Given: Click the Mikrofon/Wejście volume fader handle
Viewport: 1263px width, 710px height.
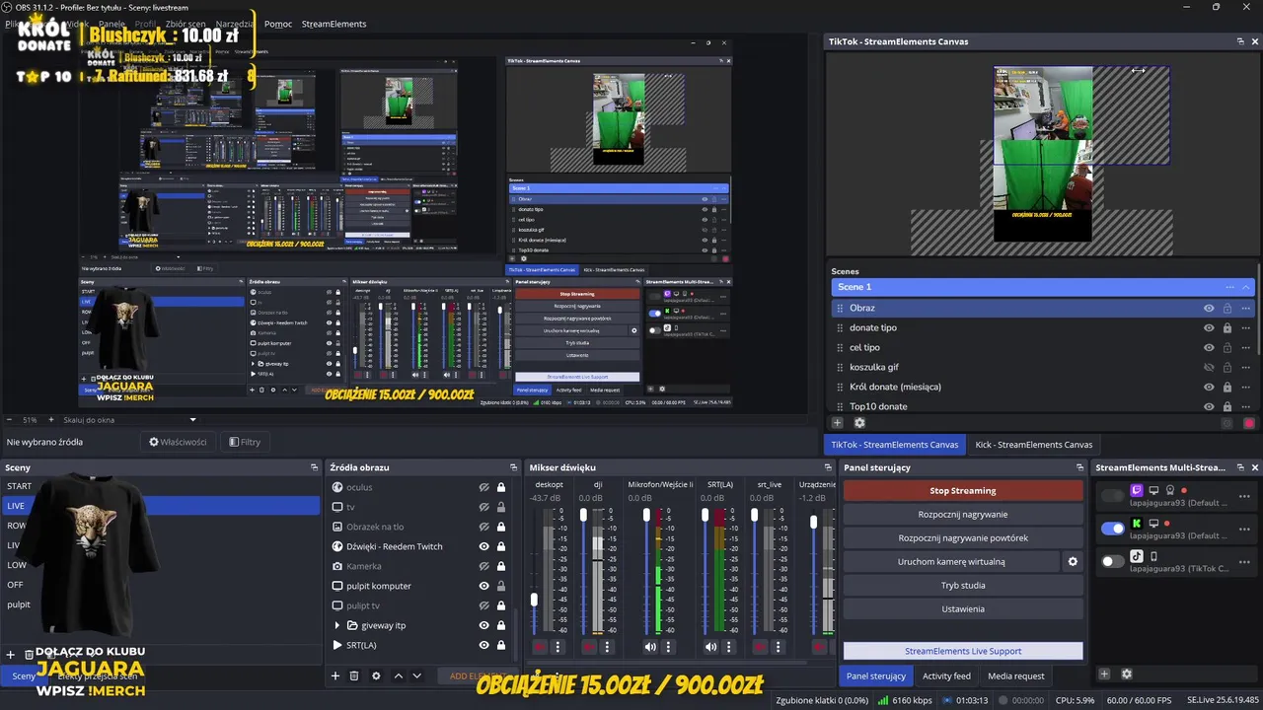Looking at the screenshot, I should 645,515.
